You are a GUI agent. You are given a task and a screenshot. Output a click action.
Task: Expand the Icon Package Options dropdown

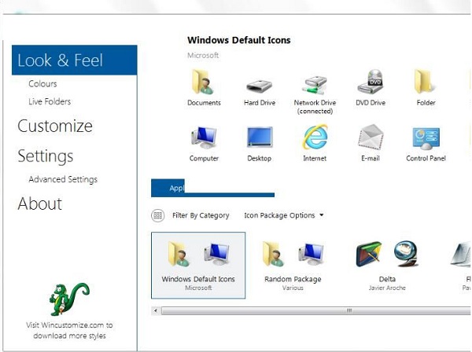point(283,215)
